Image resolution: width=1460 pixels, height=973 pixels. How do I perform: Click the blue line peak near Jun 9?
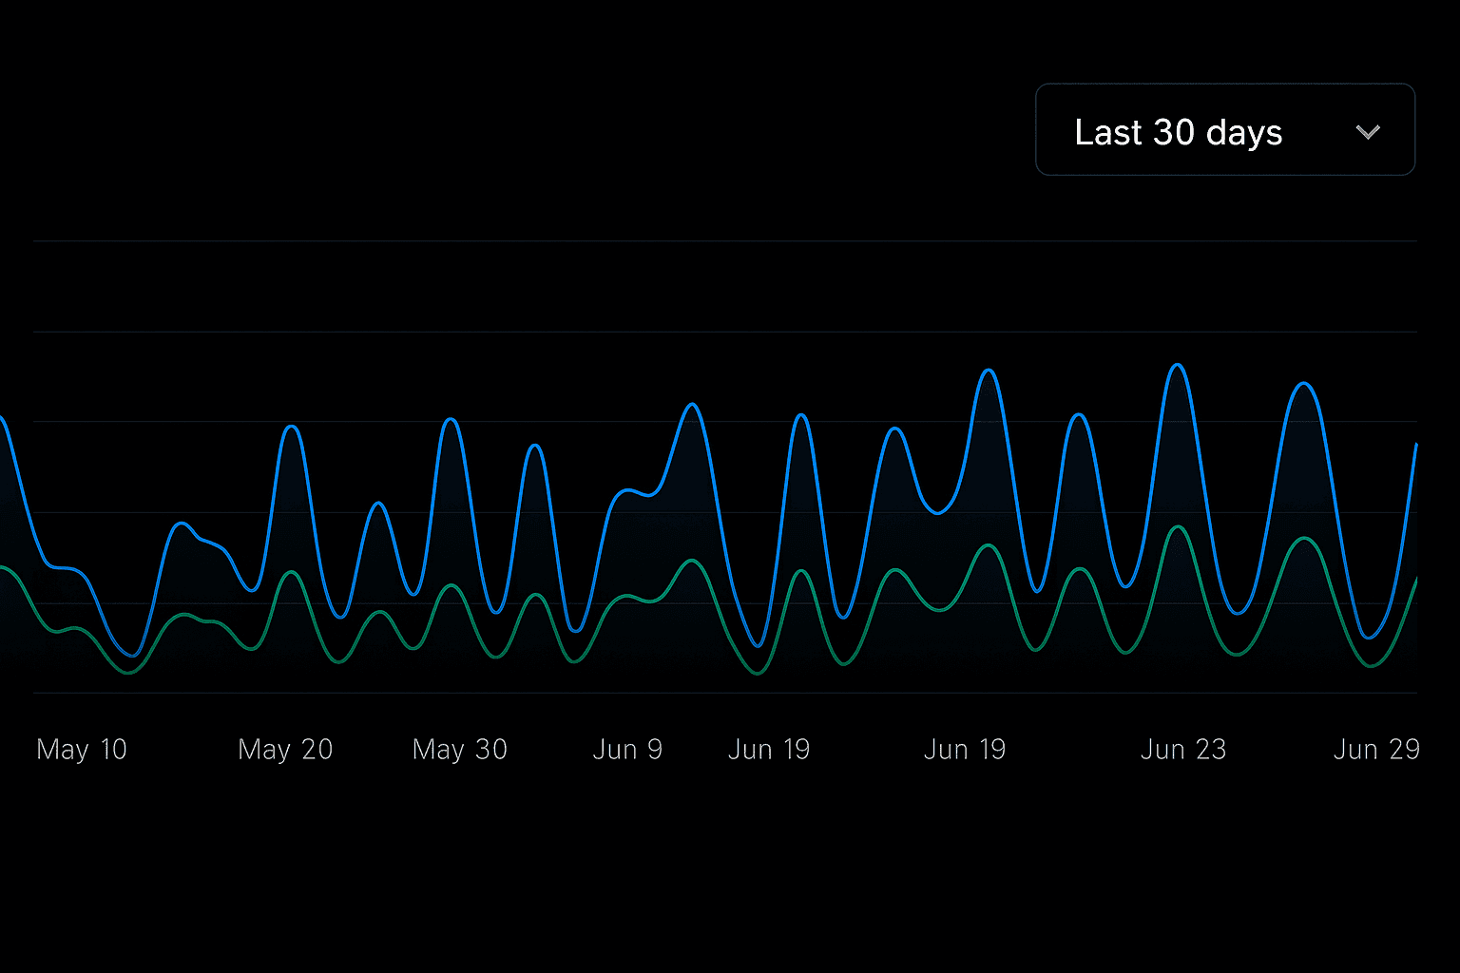tap(693, 404)
